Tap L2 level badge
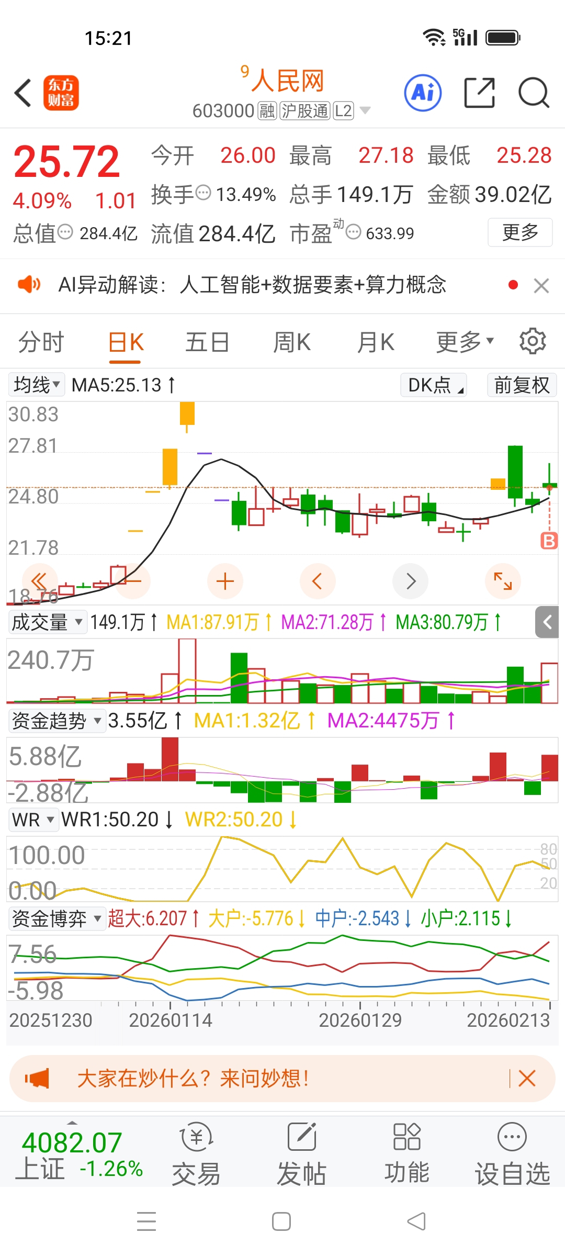Screen dimensions: 565x1256 [343, 110]
